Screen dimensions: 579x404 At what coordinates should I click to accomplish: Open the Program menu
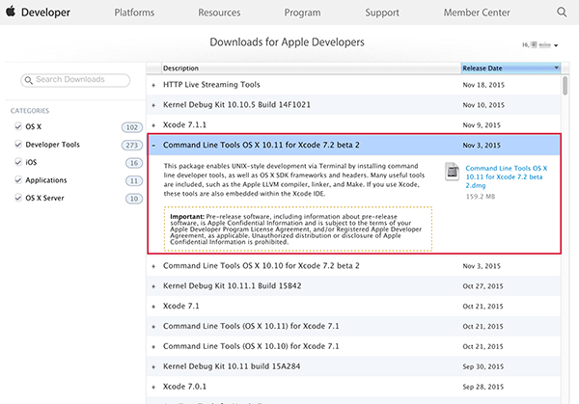coord(302,13)
